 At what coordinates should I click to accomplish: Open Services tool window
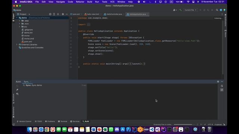pyautogui.click(x=75, y=121)
